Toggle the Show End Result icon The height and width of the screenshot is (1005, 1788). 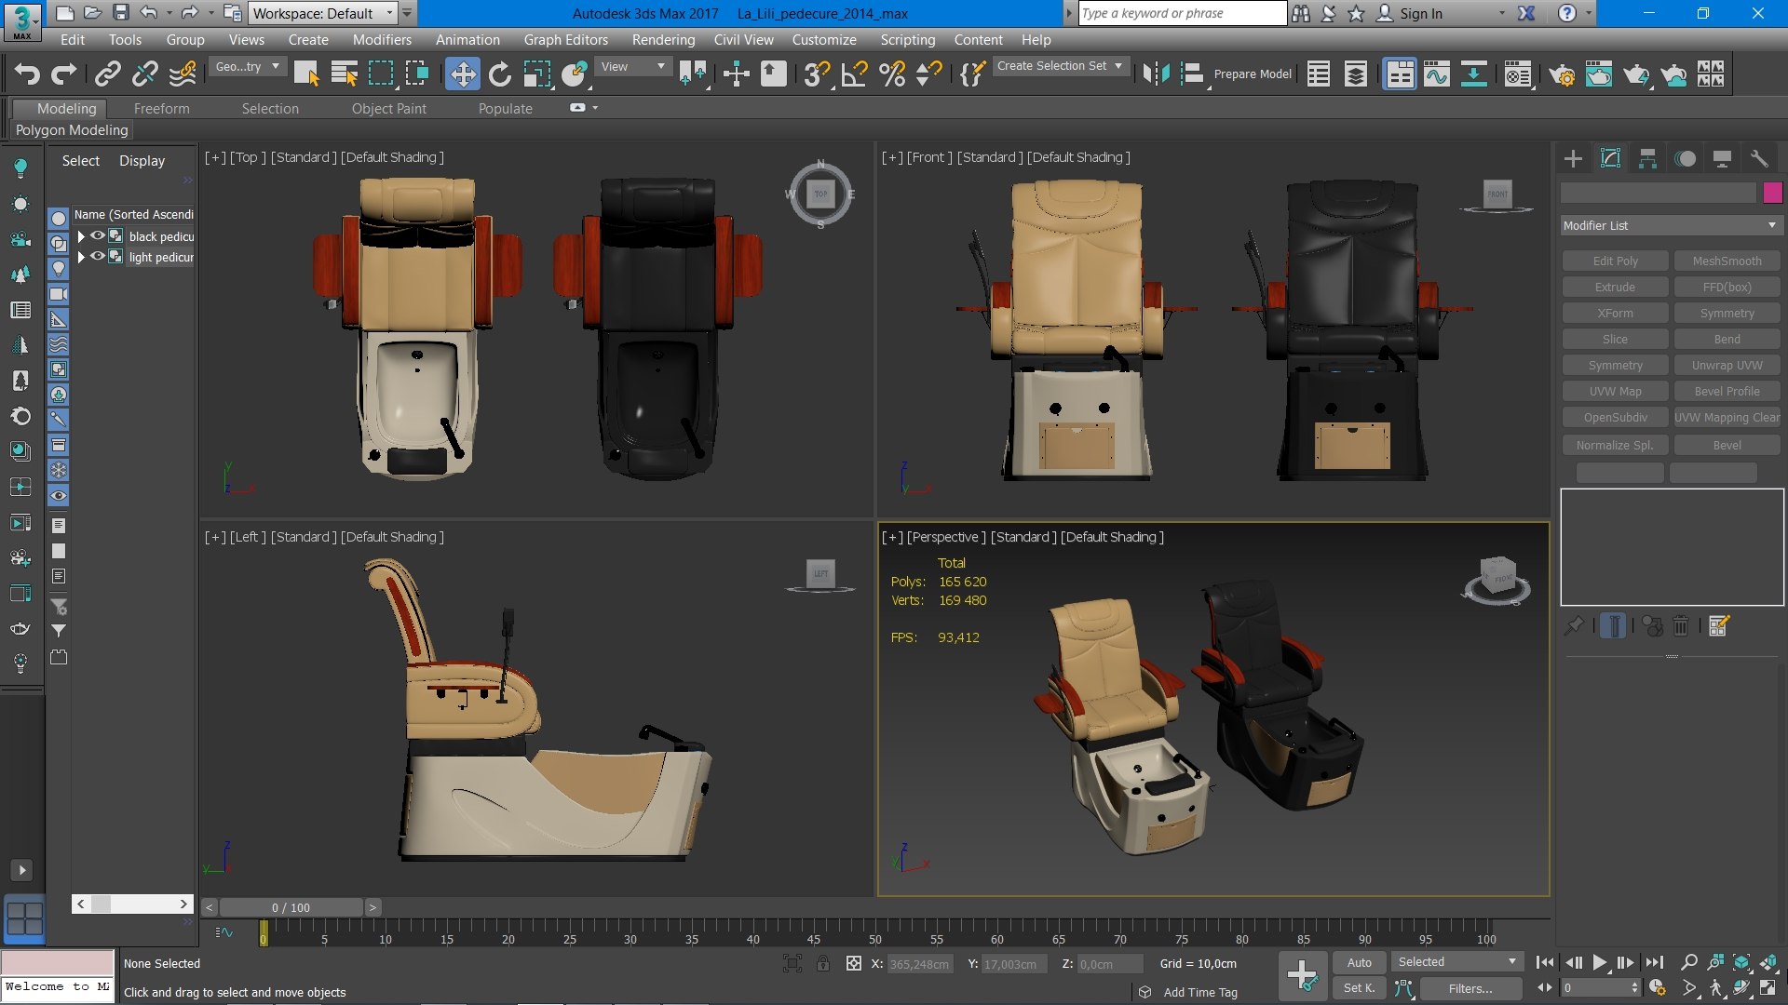[1613, 626]
